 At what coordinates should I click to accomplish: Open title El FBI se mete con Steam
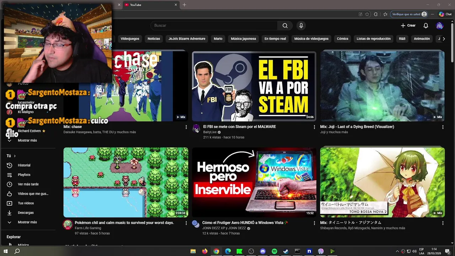click(x=239, y=127)
